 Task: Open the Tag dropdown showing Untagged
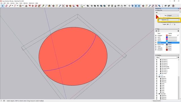tap(173, 15)
